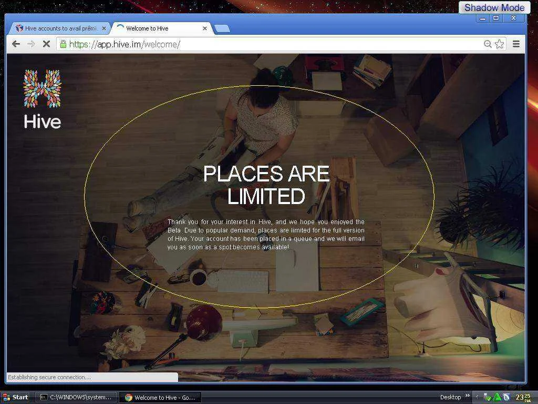538x404 pixels.
Task: Click the browser back arrow
Action: (x=16, y=44)
